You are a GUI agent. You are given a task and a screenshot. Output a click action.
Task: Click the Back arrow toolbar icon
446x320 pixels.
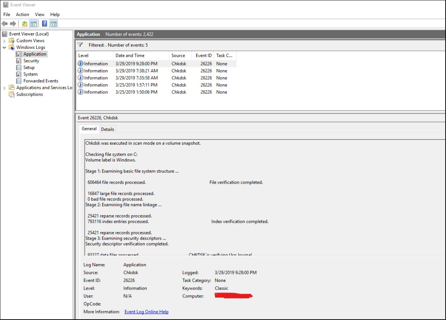click(5, 24)
